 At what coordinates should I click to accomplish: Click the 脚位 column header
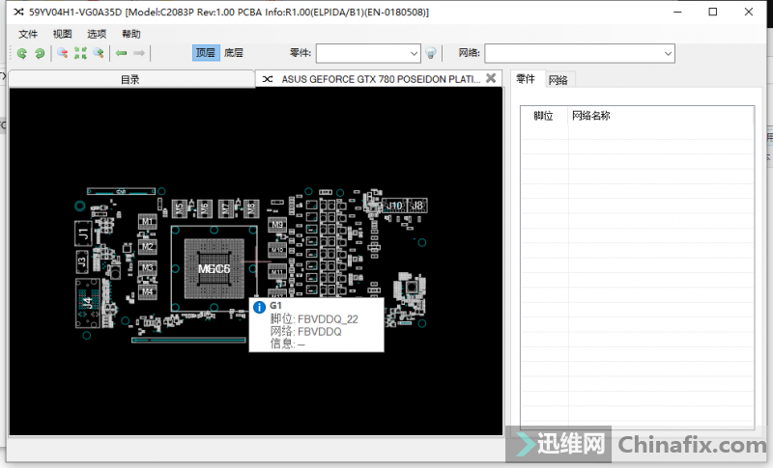[544, 116]
